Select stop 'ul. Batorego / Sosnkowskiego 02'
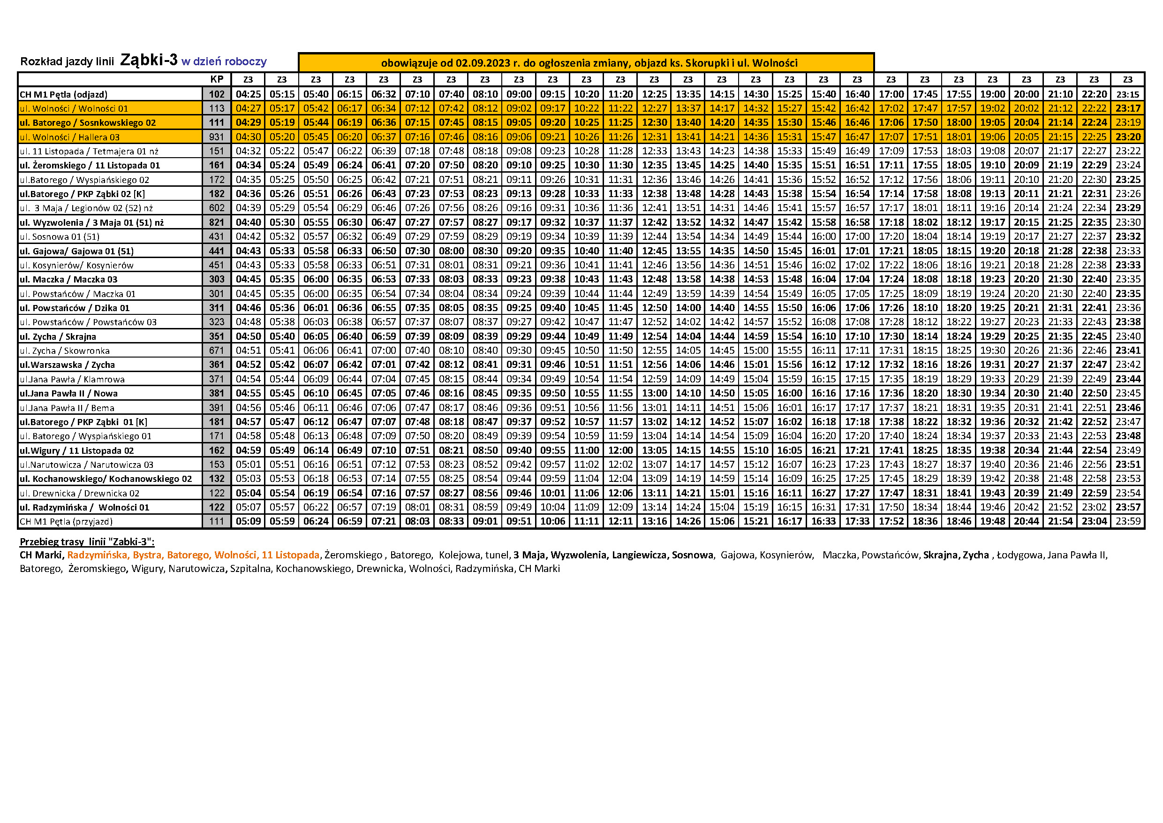The width and height of the screenshot is (1163, 823). click(88, 122)
